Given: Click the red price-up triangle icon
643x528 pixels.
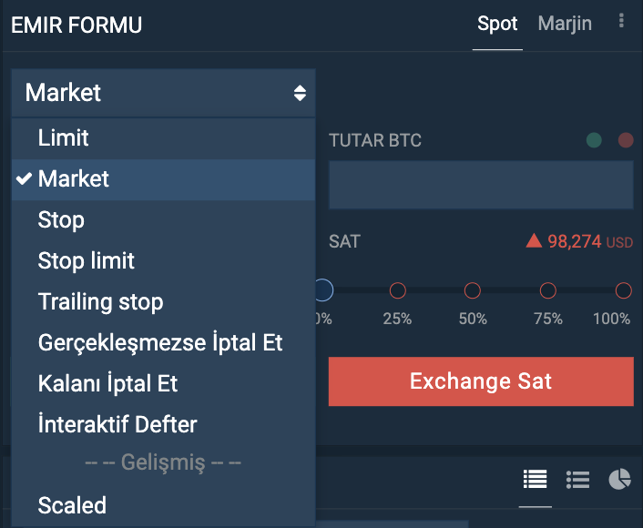Looking at the screenshot, I should pyautogui.click(x=534, y=240).
